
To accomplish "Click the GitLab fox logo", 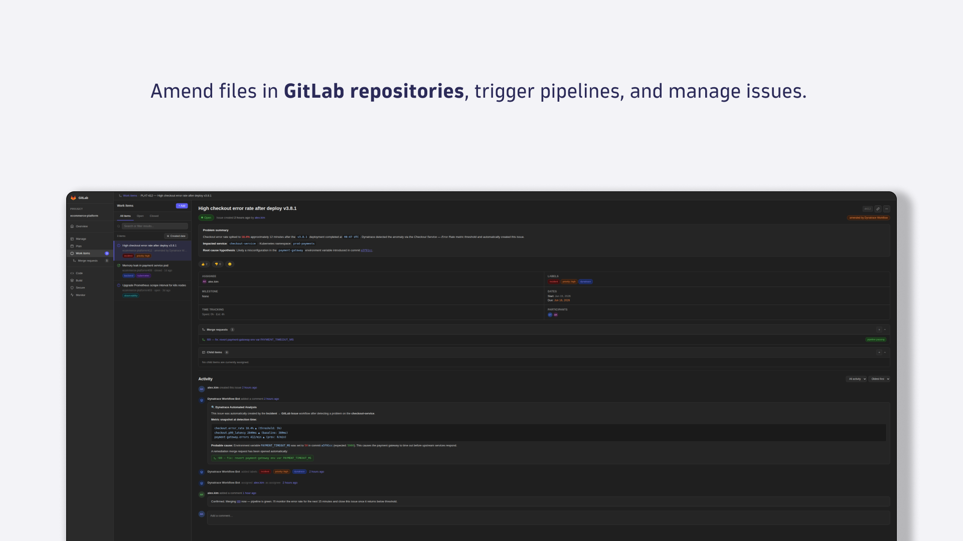I will click(73, 198).
